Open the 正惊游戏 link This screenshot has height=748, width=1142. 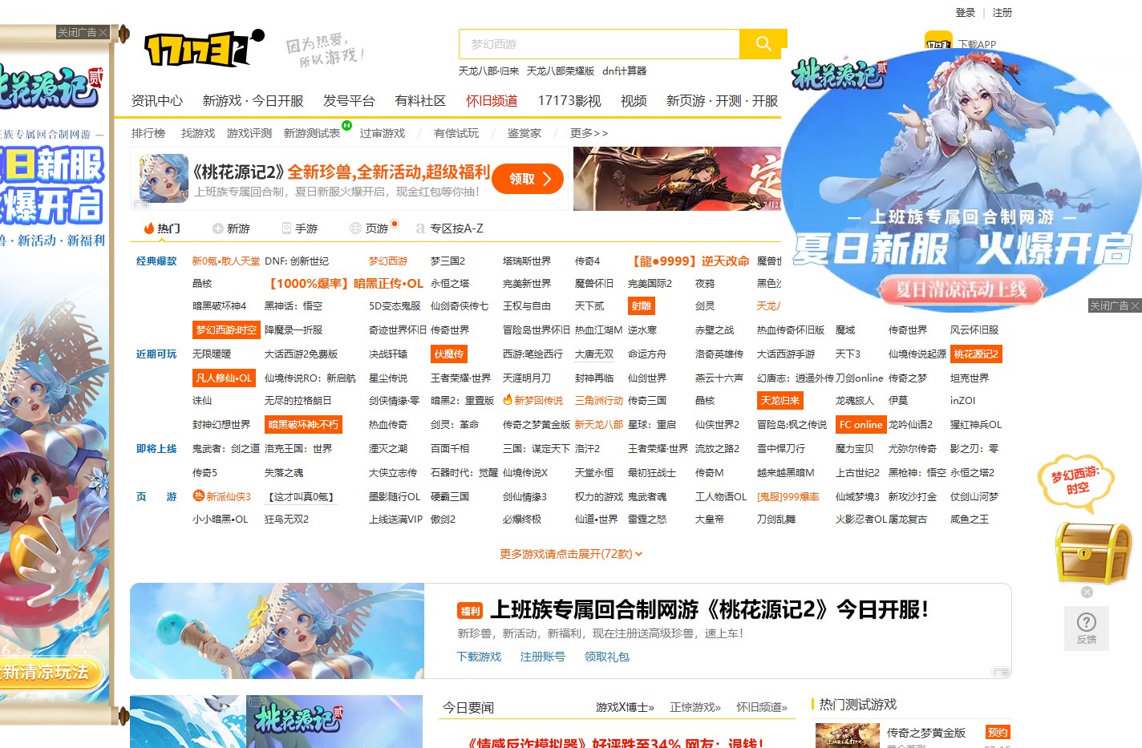695,707
